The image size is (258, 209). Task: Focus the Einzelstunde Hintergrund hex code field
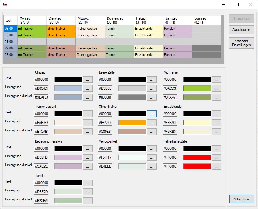(x=170, y=123)
